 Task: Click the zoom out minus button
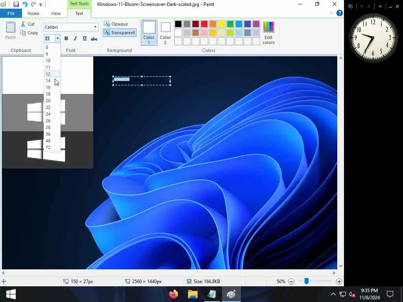291,282
